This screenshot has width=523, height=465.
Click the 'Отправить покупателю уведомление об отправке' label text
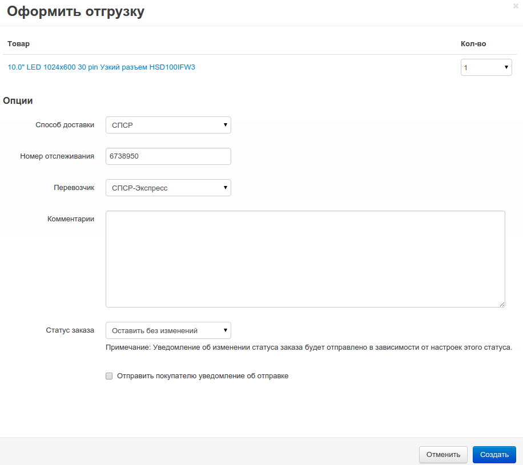pos(203,377)
